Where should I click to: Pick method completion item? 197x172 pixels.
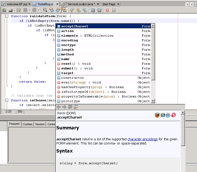pos(103,54)
